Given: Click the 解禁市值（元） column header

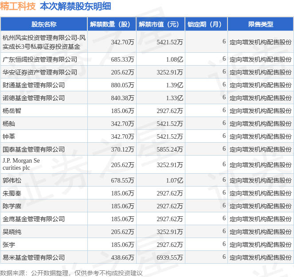Looking at the screenshot, I should (161, 24).
